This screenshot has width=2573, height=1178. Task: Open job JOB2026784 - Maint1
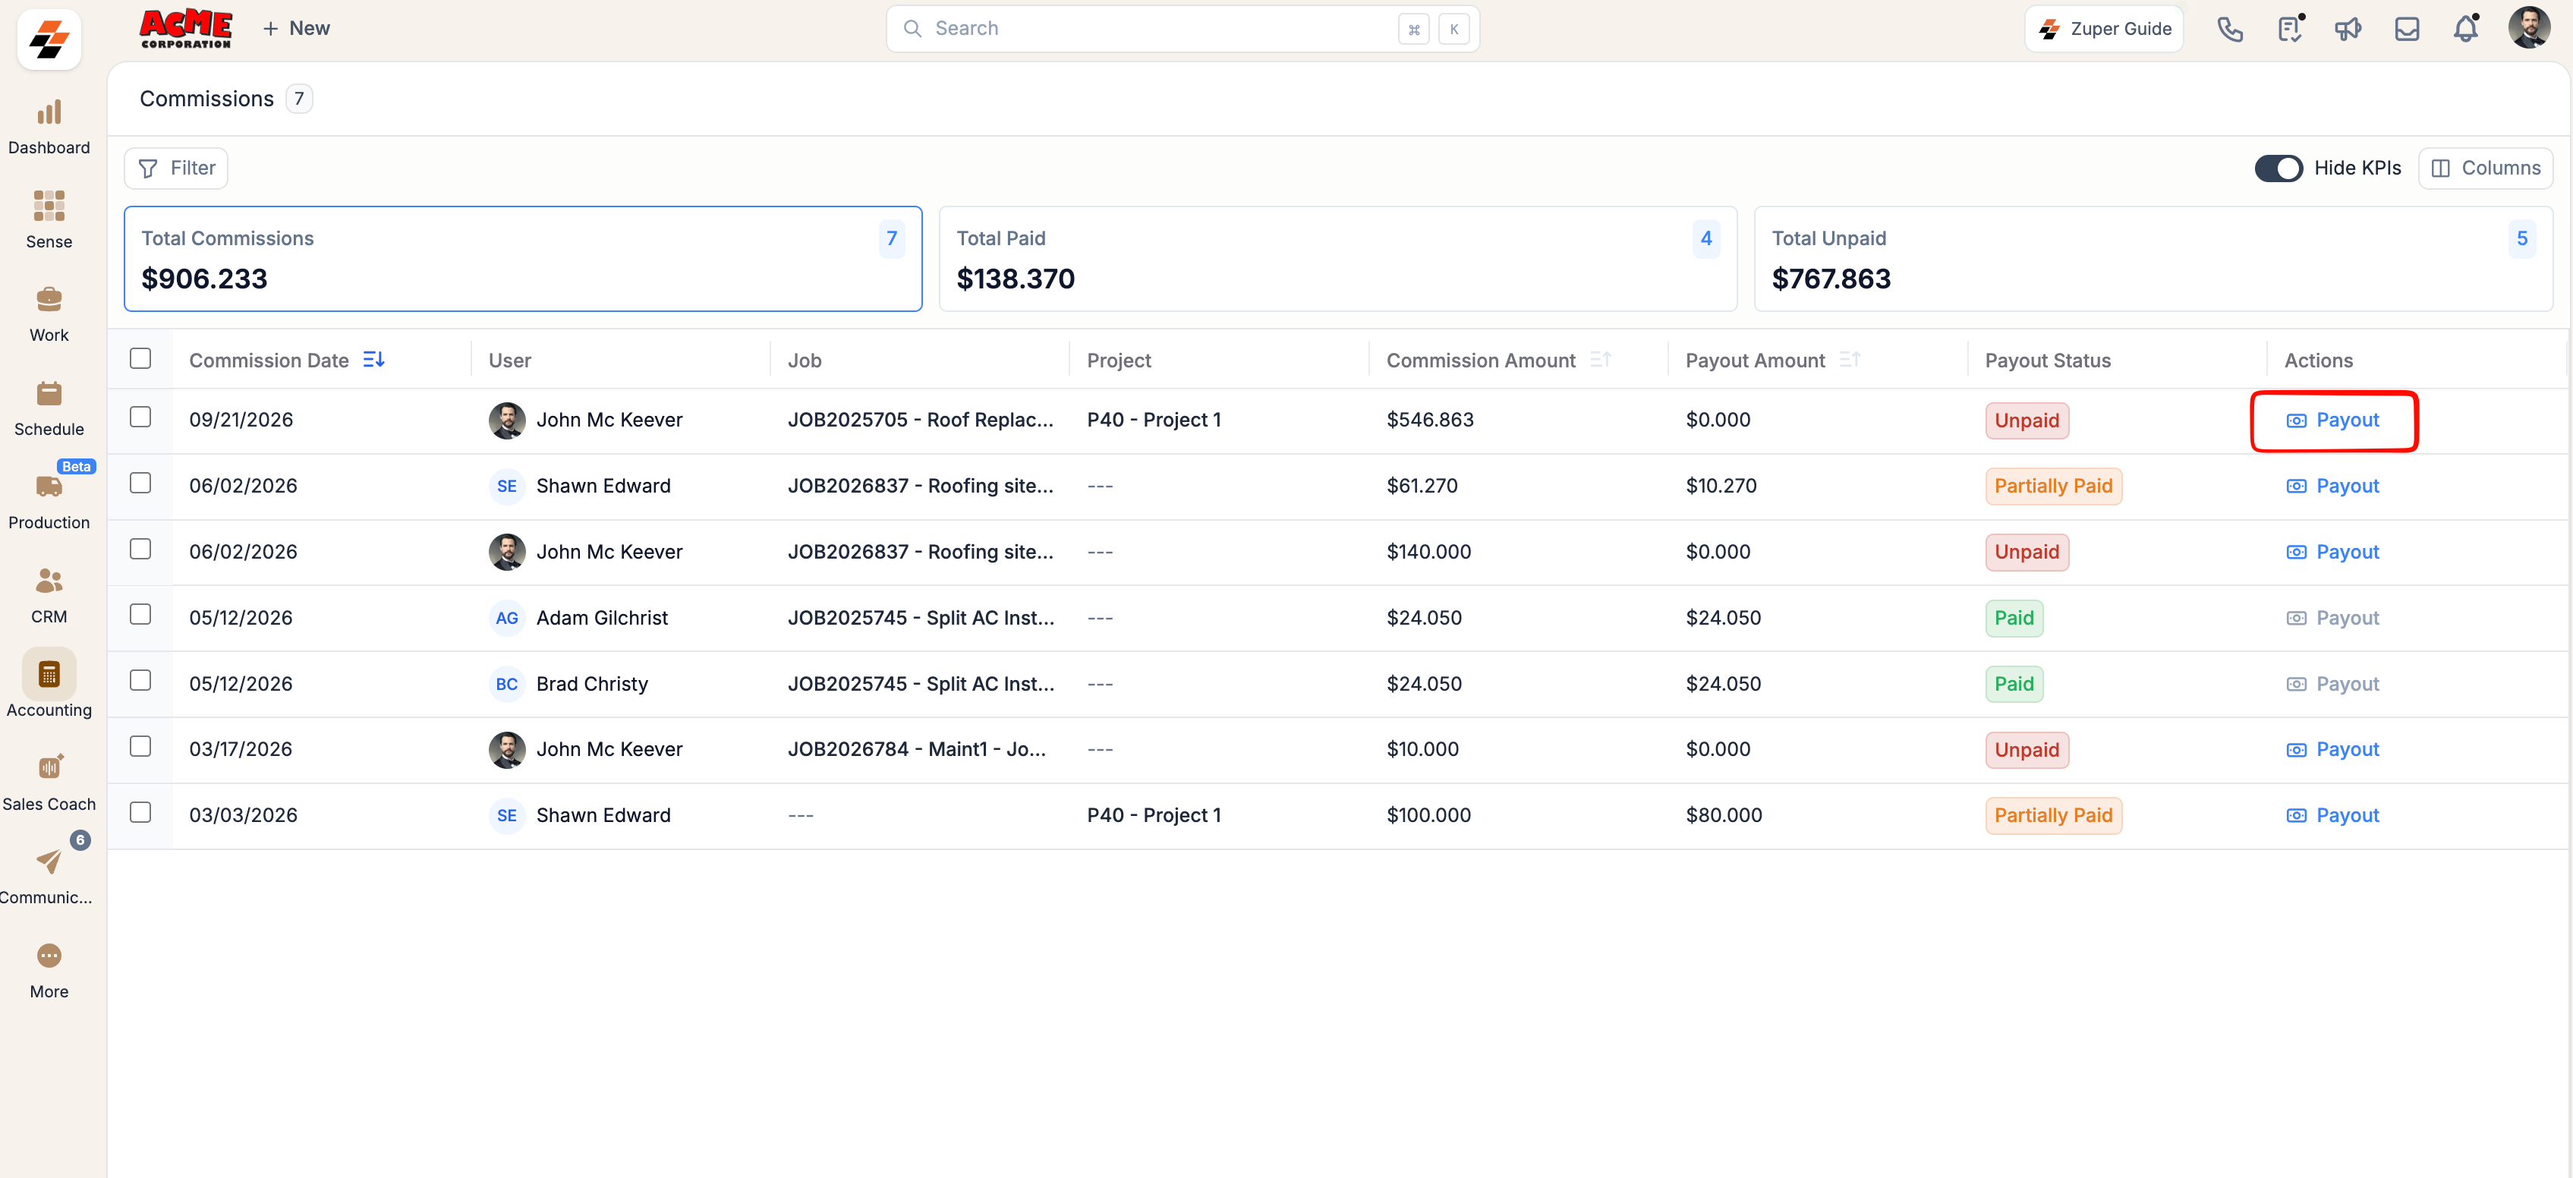[x=916, y=749]
